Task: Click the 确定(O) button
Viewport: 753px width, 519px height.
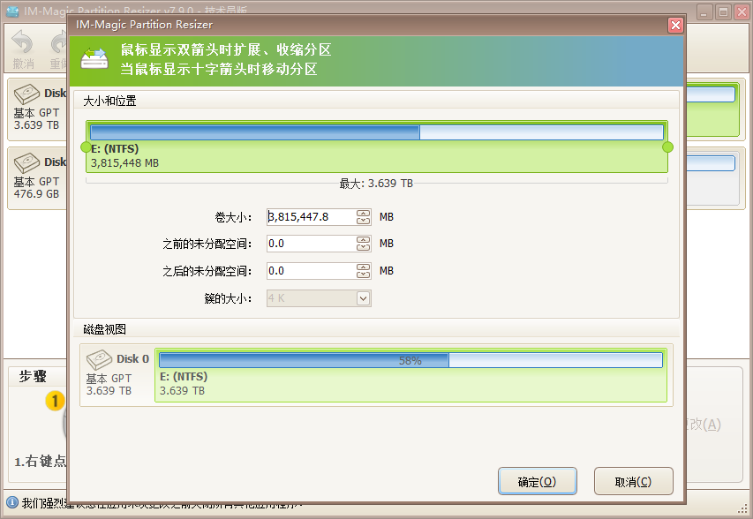Action: point(538,481)
